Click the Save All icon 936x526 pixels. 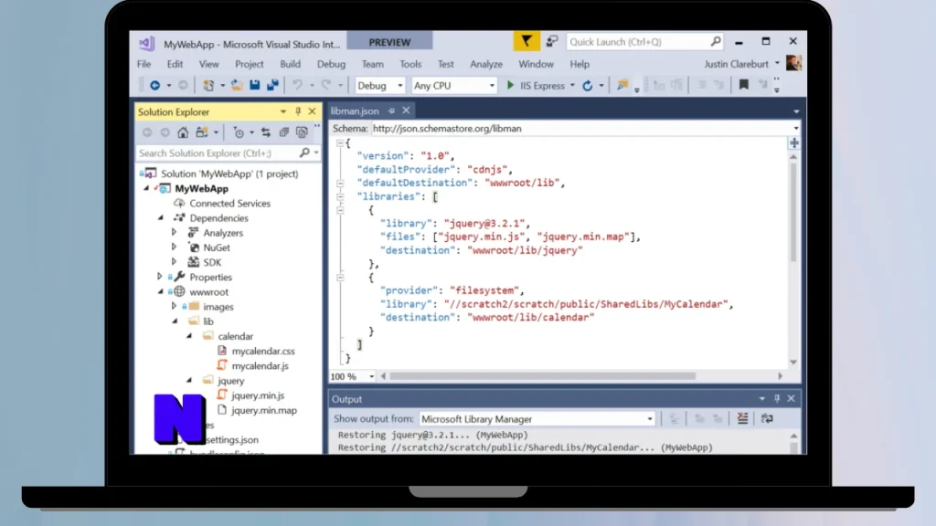point(272,85)
